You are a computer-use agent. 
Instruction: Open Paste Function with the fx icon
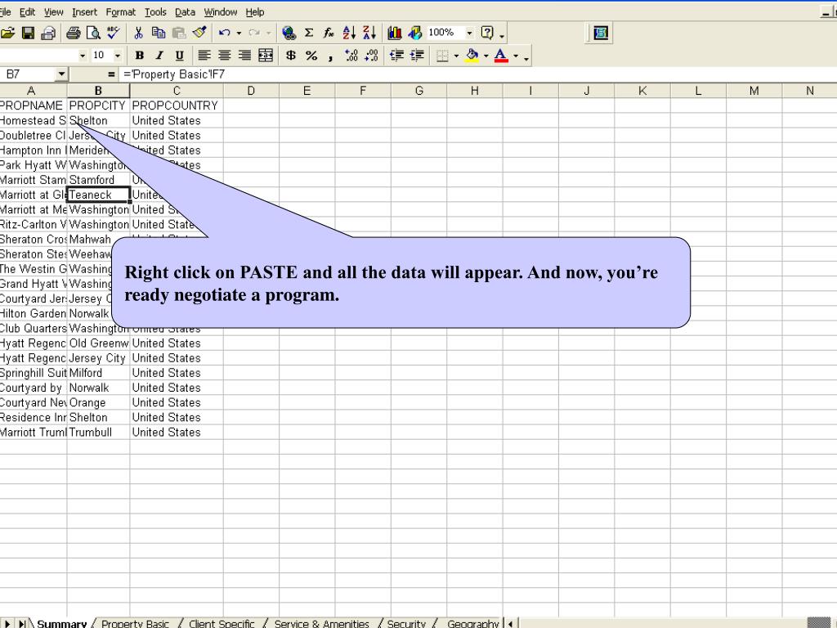point(329,33)
